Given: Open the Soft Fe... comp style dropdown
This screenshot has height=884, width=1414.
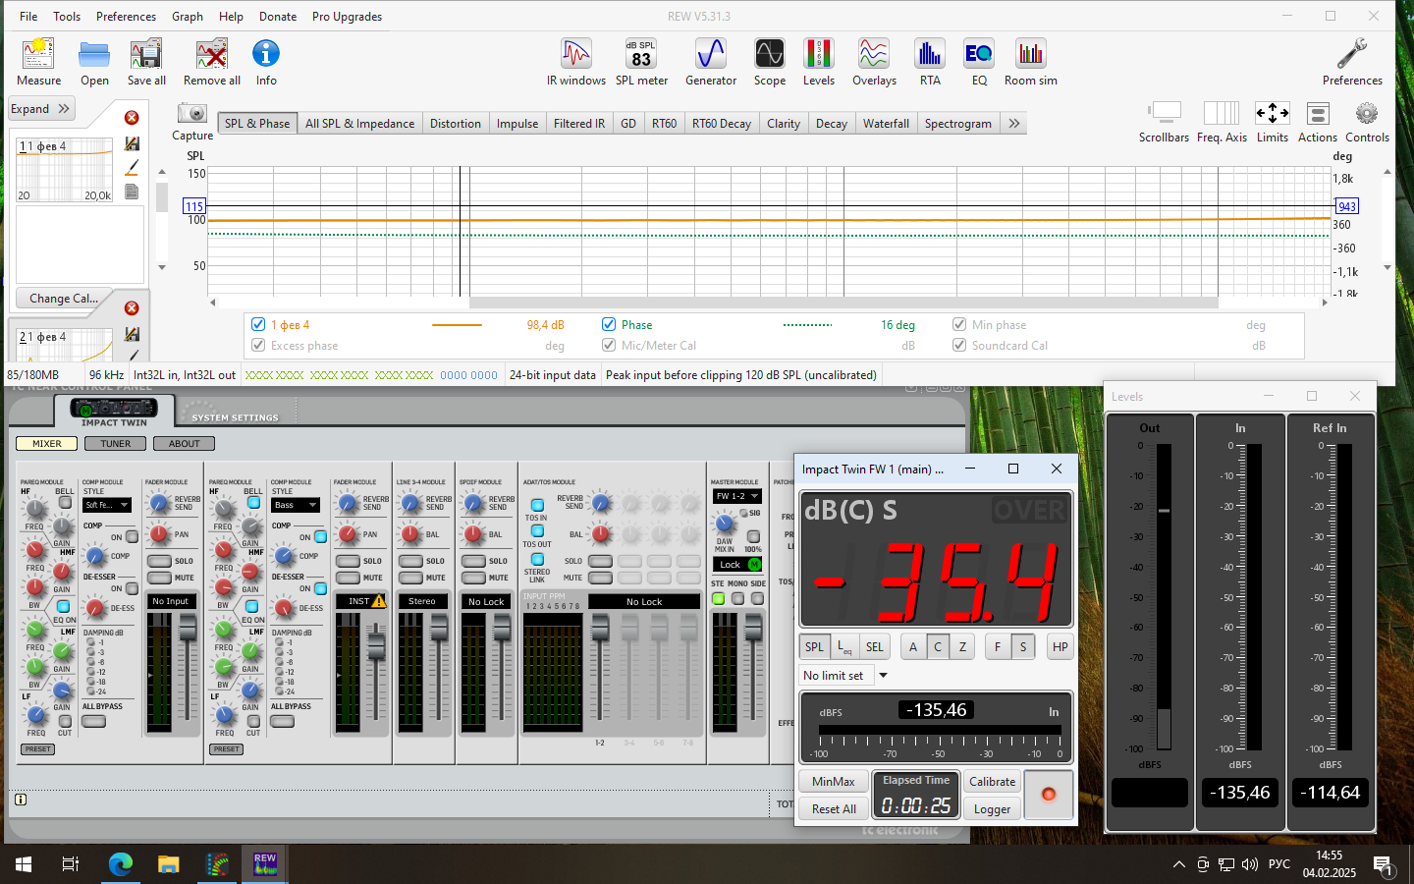Looking at the screenshot, I should coord(107,505).
